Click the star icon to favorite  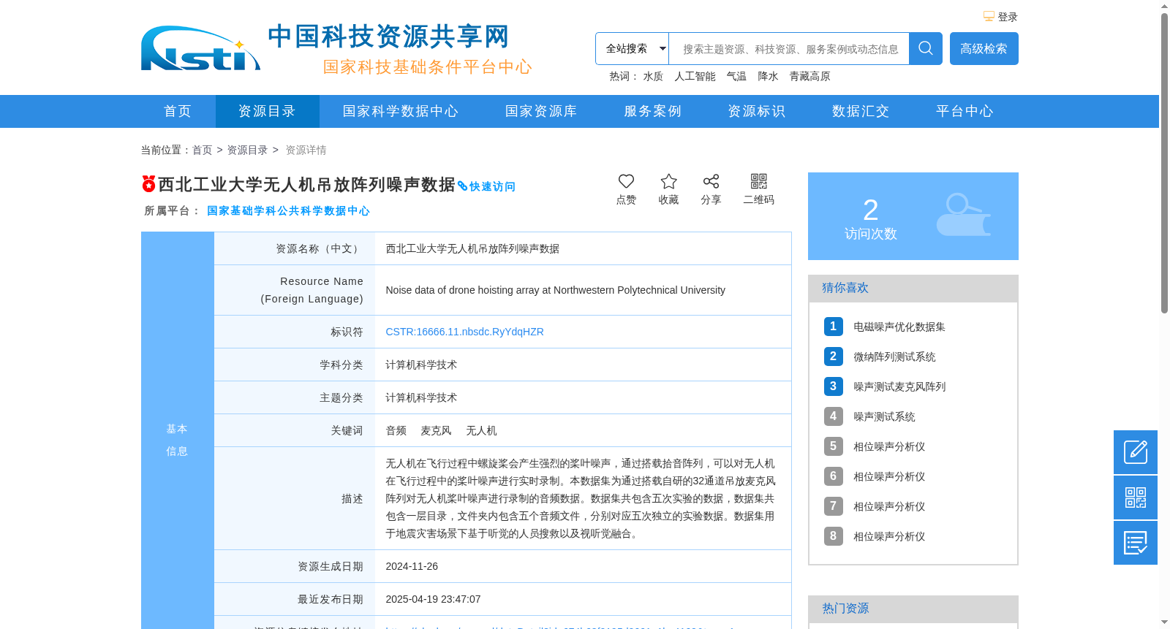668,181
